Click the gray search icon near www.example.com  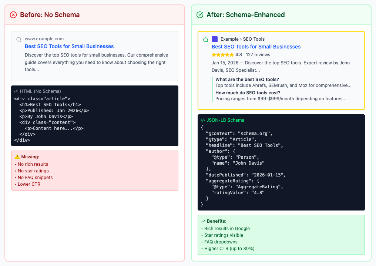[x=19, y=39]
